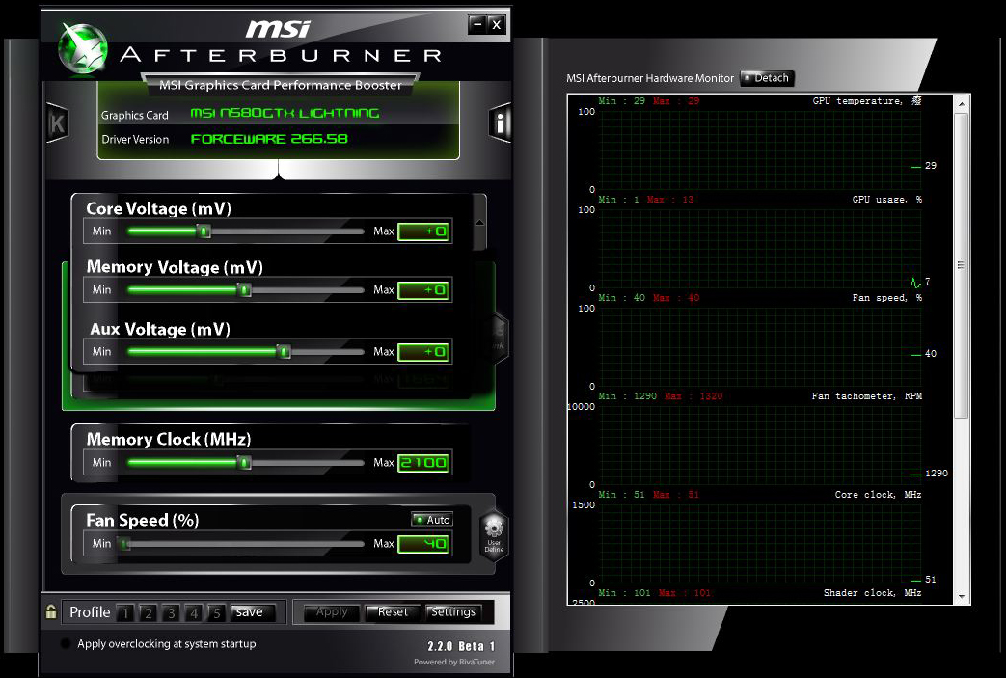Click the version text 2.2.0 Beta 1

(x=461, y=646)
